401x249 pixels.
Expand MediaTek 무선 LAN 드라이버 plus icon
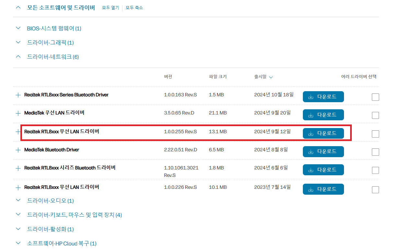18,113
